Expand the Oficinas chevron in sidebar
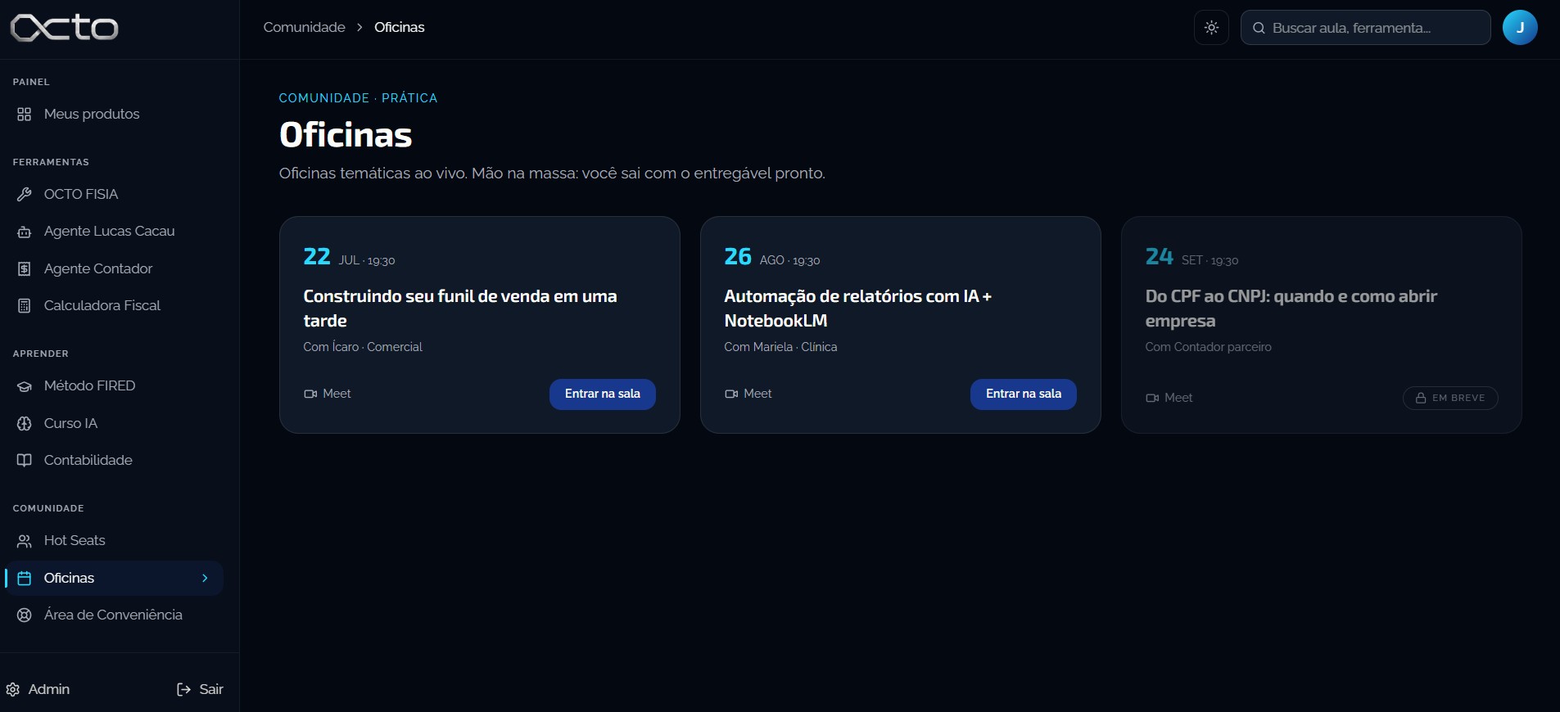 click(x=205, y=579)
